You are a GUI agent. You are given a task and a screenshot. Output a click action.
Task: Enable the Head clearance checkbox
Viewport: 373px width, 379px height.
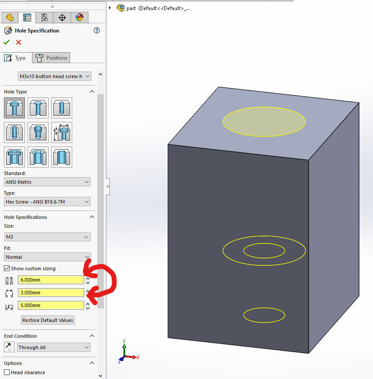pyautogui.click(x=7, y=372)
